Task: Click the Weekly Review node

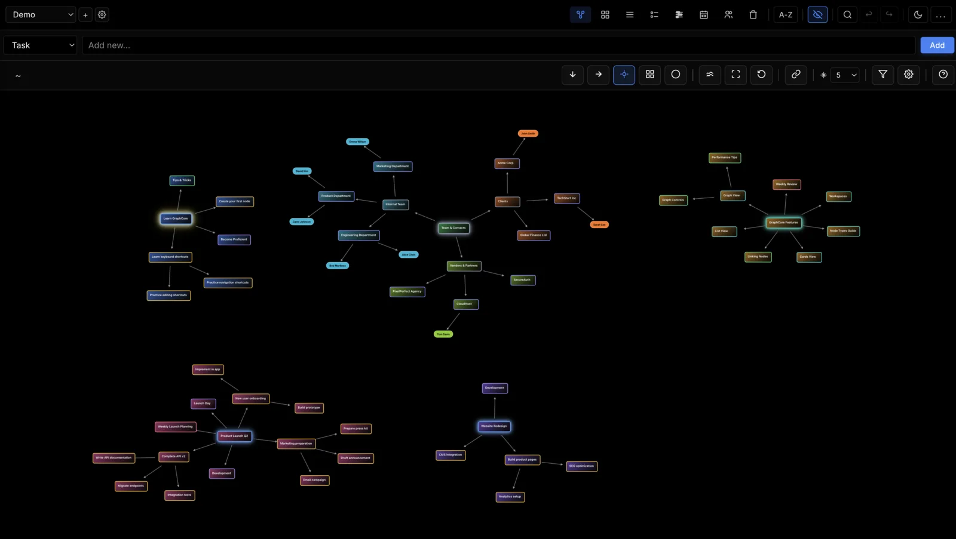Action: [x=786, y=184]
